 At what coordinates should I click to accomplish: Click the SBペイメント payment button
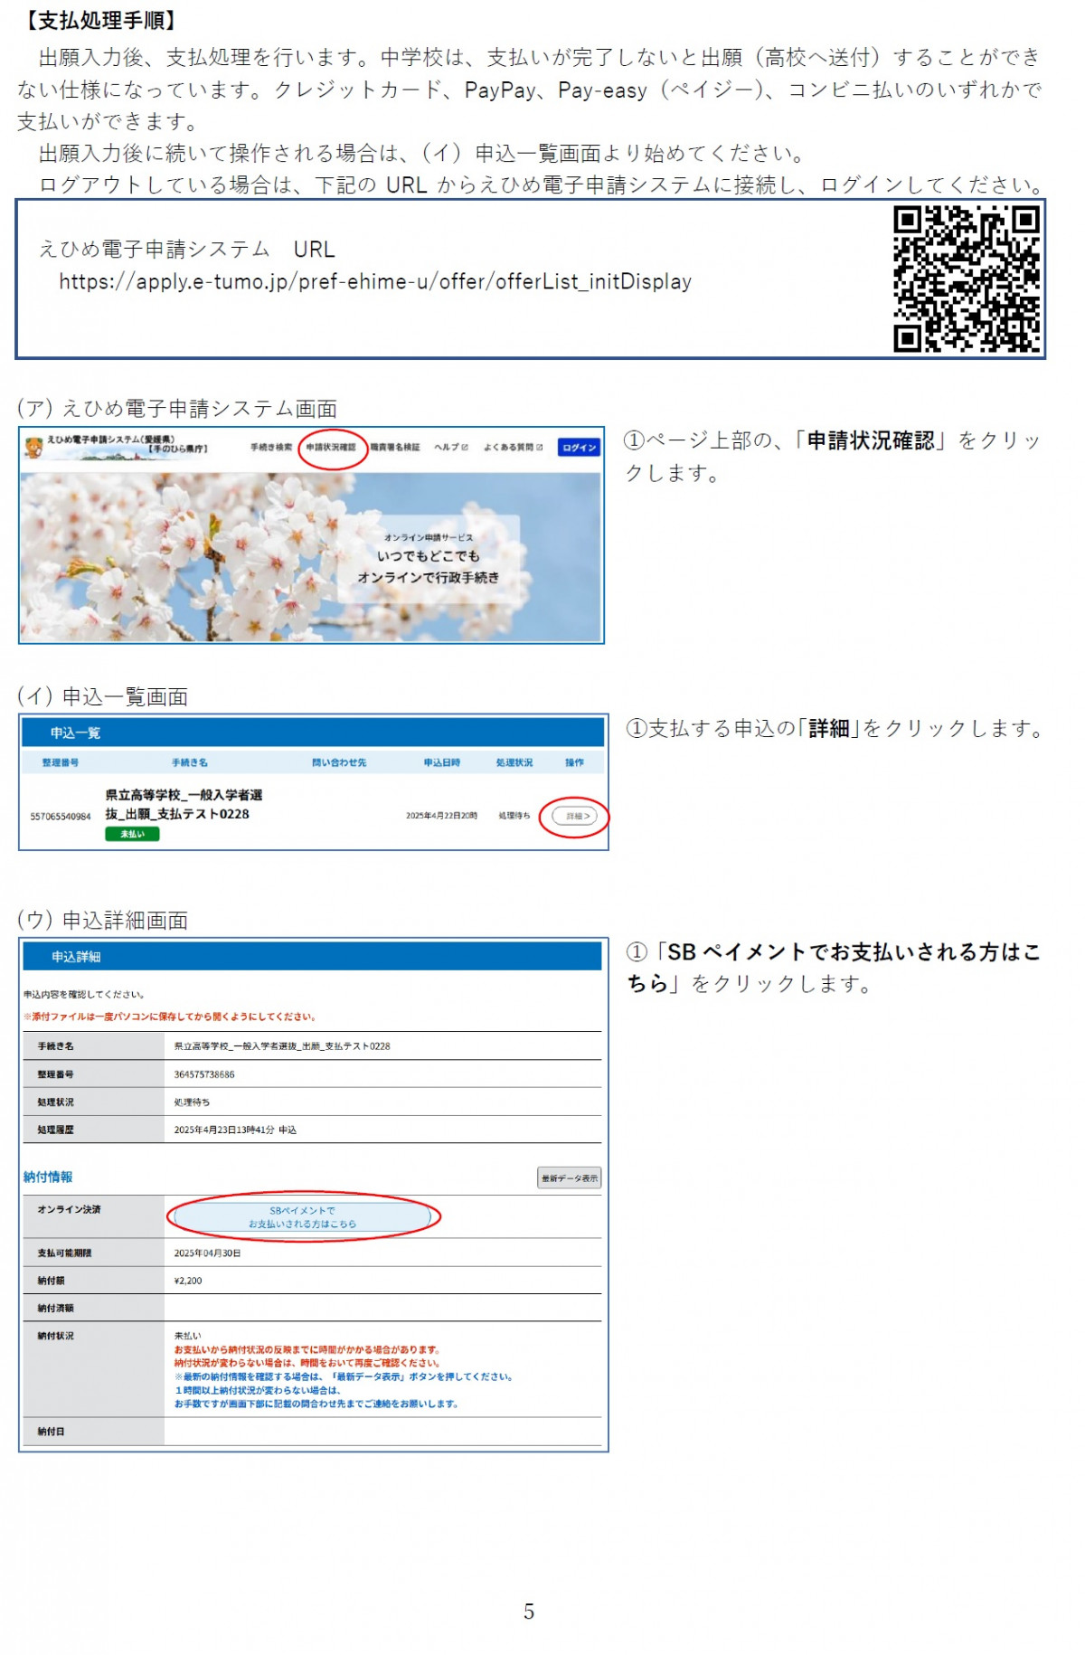[x=303, y=1217]
